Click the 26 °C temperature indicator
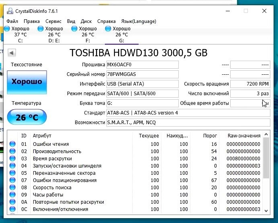Image resolution: width=278 pixels, height=223 pixels. [x=27, y=118]
